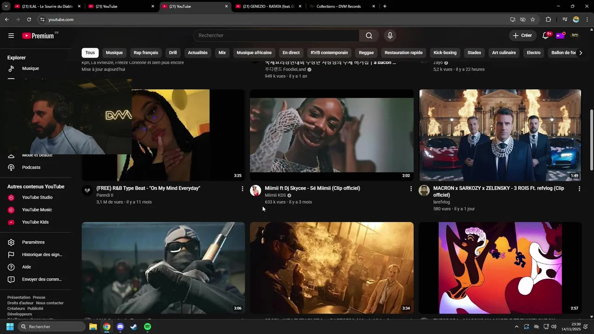The width and height of the screenshot is (594, 334).
Task: Click the search field Rechercher
Action: pos(277,35)
